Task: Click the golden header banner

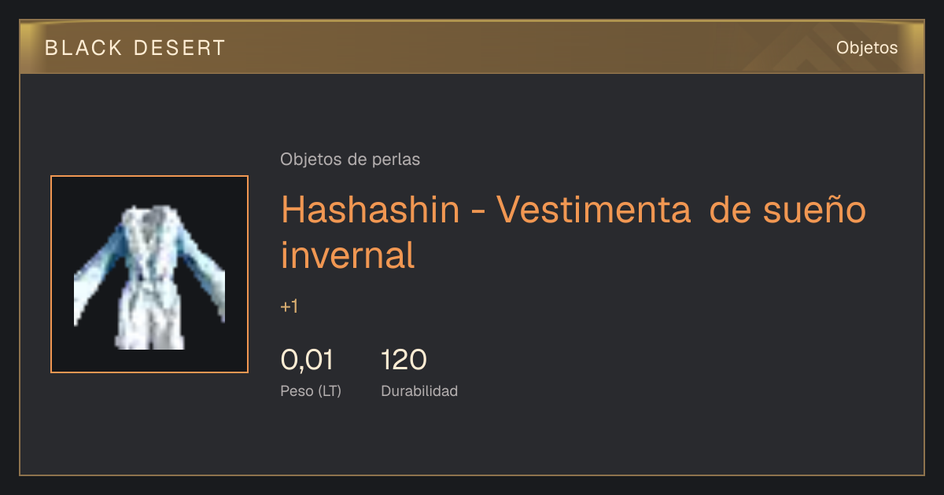Action: tap(472, 47)
